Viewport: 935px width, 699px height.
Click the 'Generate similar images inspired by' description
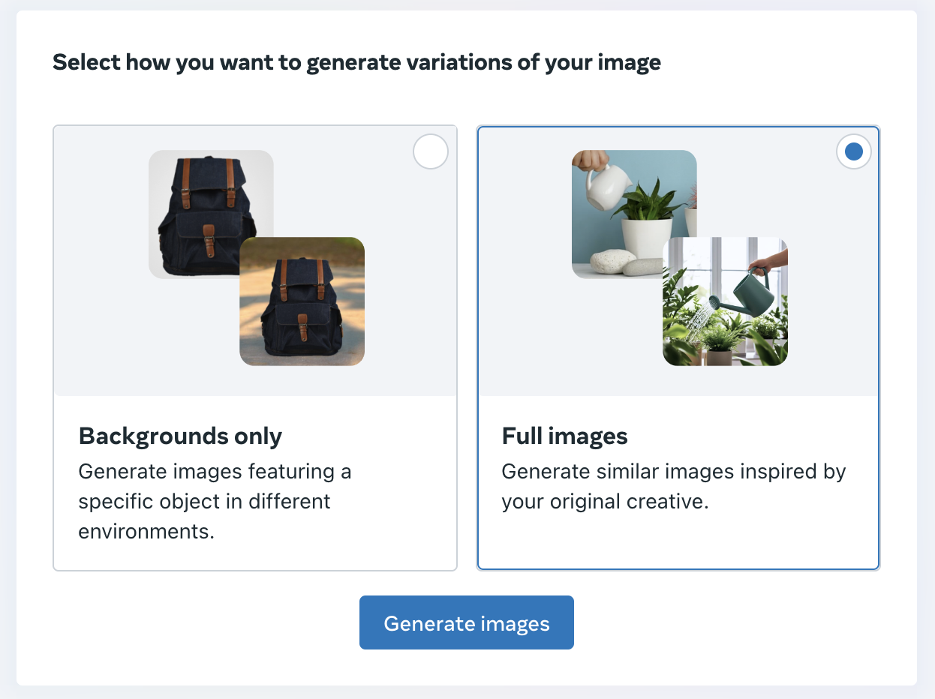pos(674,486)
